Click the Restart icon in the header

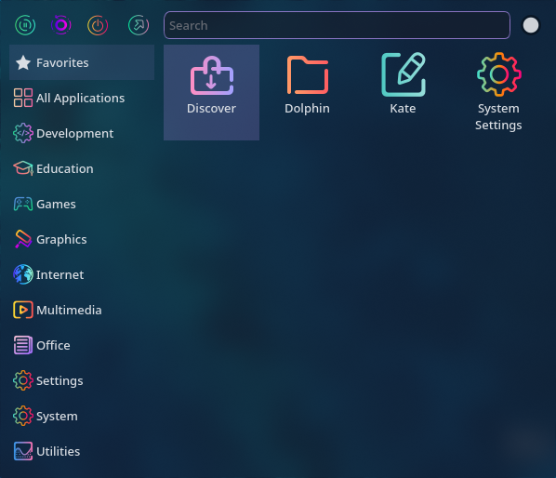click(x=61, y=25)
